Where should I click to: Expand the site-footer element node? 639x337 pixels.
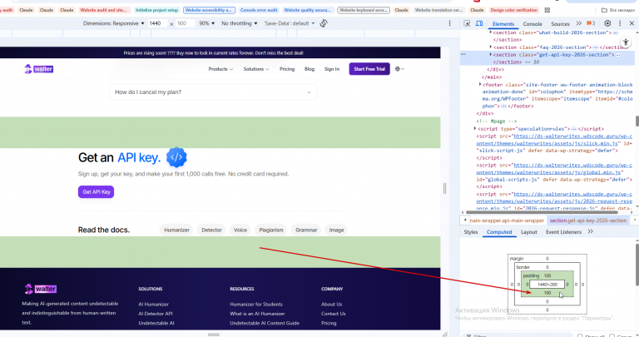click(x=480, y=84)
